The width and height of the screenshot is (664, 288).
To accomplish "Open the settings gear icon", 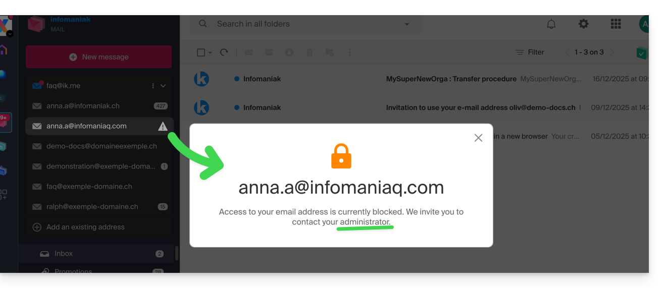I will tap(584, 24).
